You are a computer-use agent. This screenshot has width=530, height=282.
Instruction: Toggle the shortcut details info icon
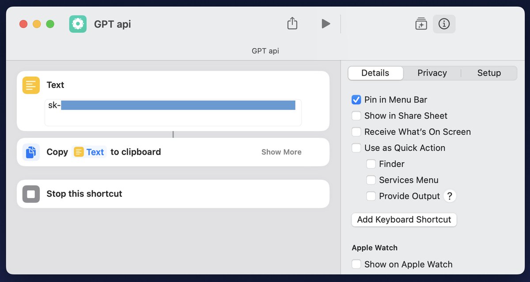click(x=444, y=24)
